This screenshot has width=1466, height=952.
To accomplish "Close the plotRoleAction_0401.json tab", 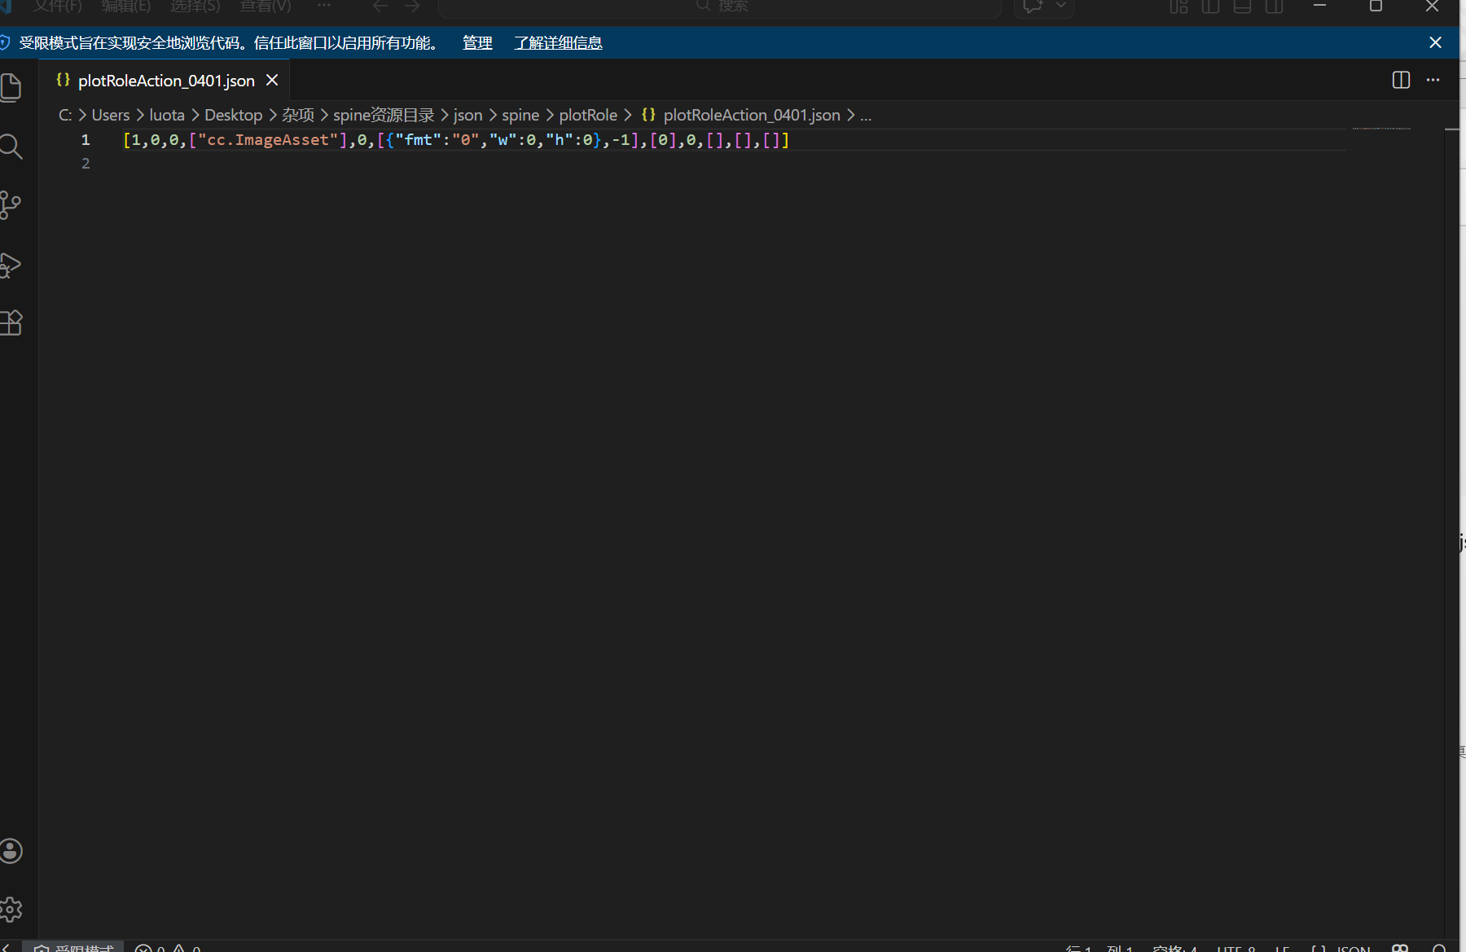I will pyautogui.click(x=272, y=81).
